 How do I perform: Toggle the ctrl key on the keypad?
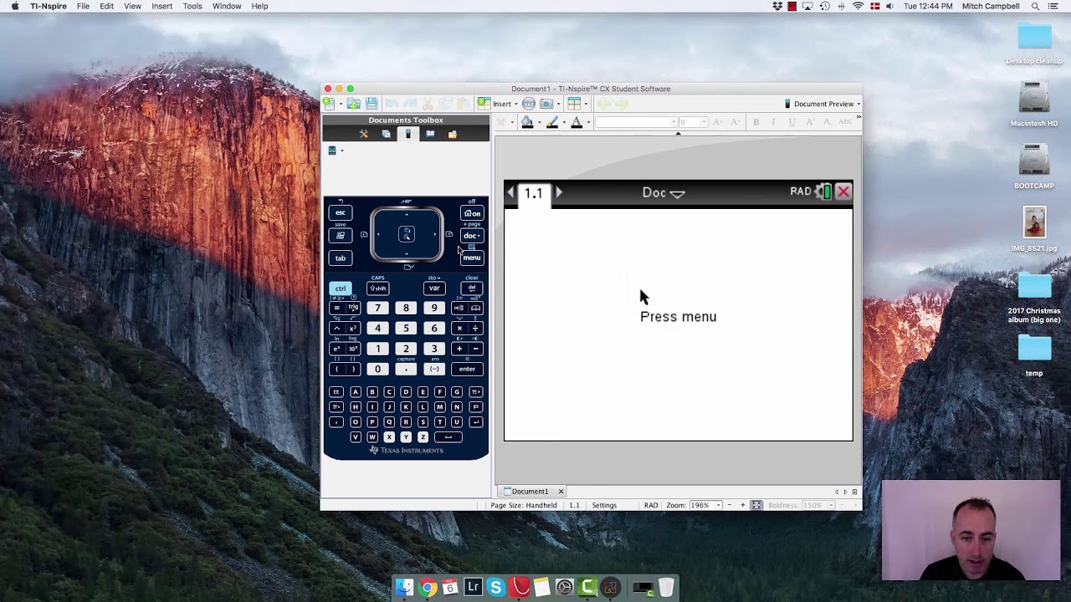click(x=341, y=288)
